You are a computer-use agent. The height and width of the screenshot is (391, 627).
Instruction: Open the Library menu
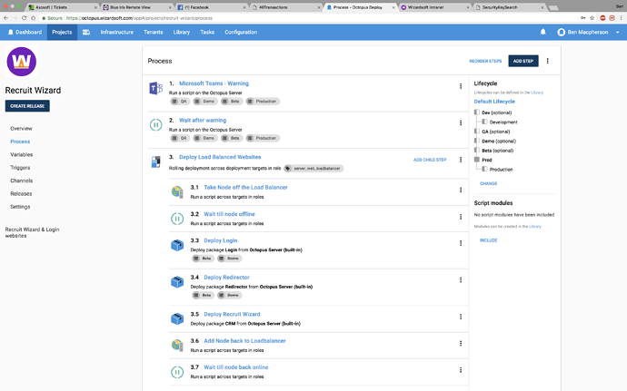point(182,32)
